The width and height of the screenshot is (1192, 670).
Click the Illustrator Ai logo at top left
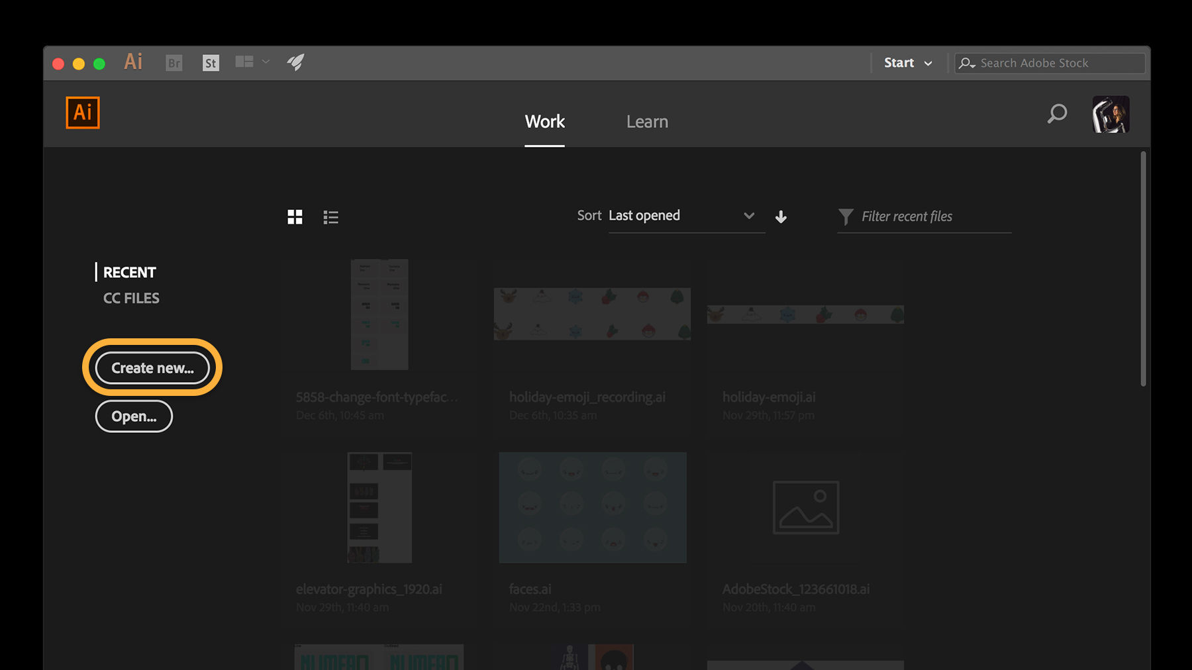82,113
